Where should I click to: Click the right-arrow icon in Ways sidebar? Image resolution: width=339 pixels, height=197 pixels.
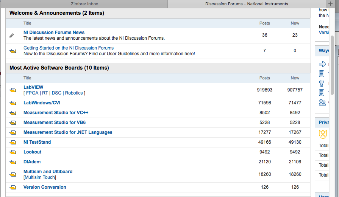pyautogui.click(x=322, y=64)
